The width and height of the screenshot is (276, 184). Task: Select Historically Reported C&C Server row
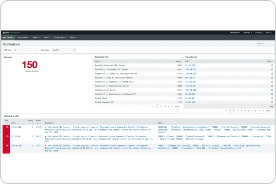tap(138, 86)
